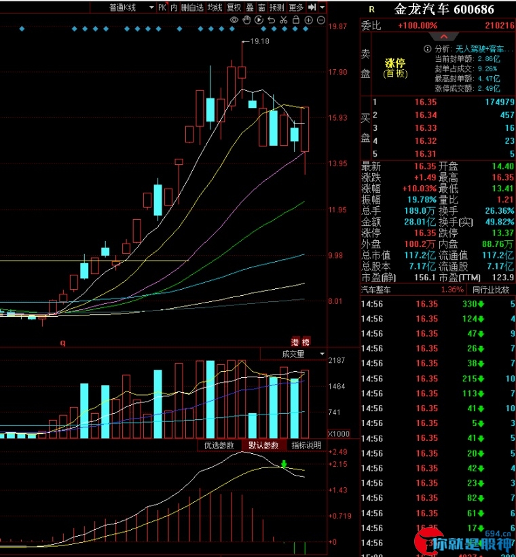Open the 指标说明 indicator help tab

point(306,446)
